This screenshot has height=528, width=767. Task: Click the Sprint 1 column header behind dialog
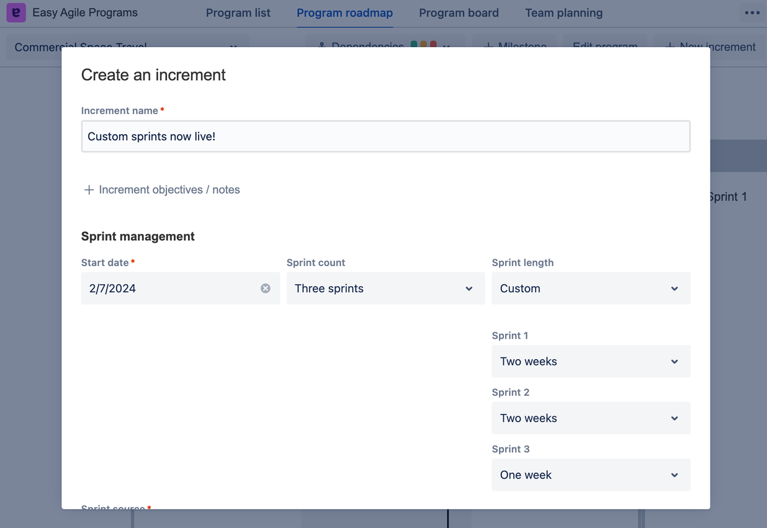click(x=729, y=197)
